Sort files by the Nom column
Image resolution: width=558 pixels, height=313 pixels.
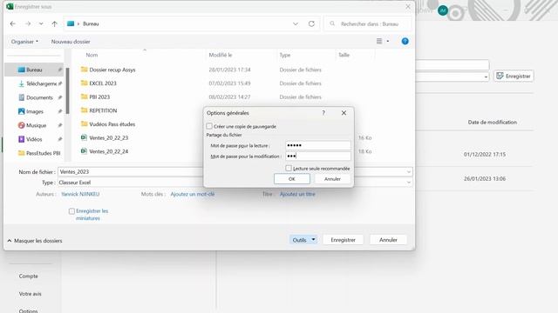(92, 55)
